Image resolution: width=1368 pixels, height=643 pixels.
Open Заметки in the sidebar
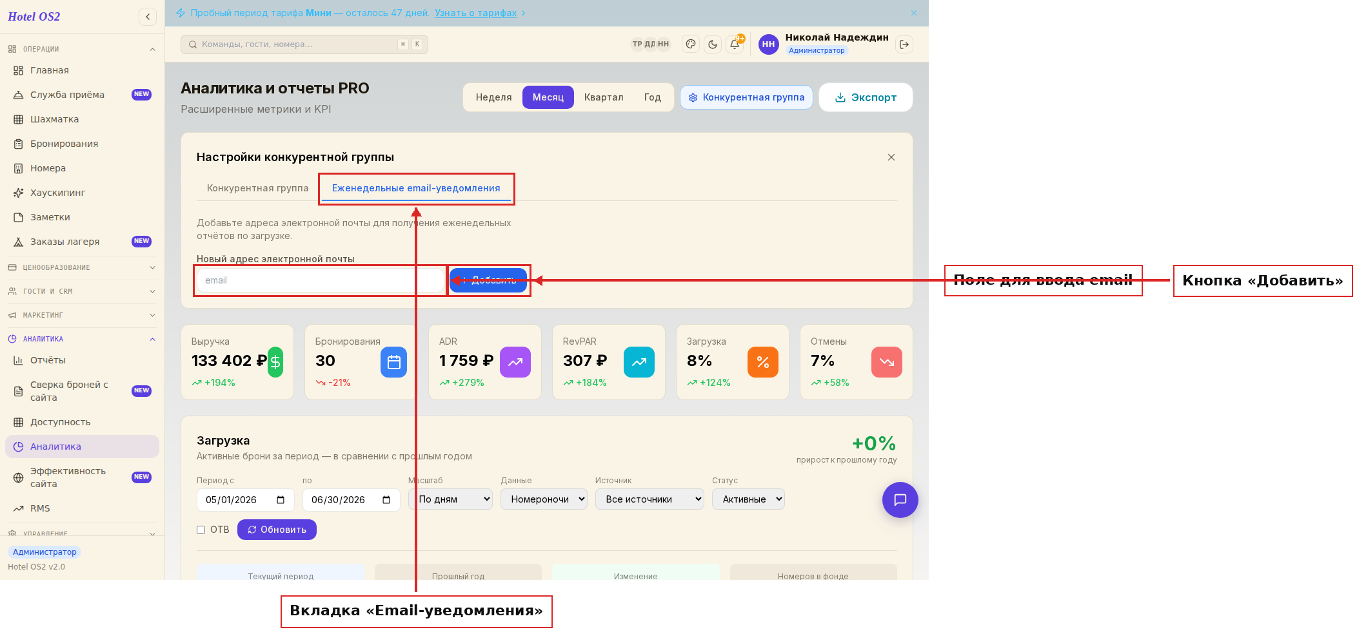[x=82, y=217]
